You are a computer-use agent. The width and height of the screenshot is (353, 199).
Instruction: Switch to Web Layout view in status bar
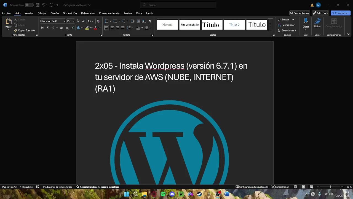pyautogui.click(x=312, y=187)
